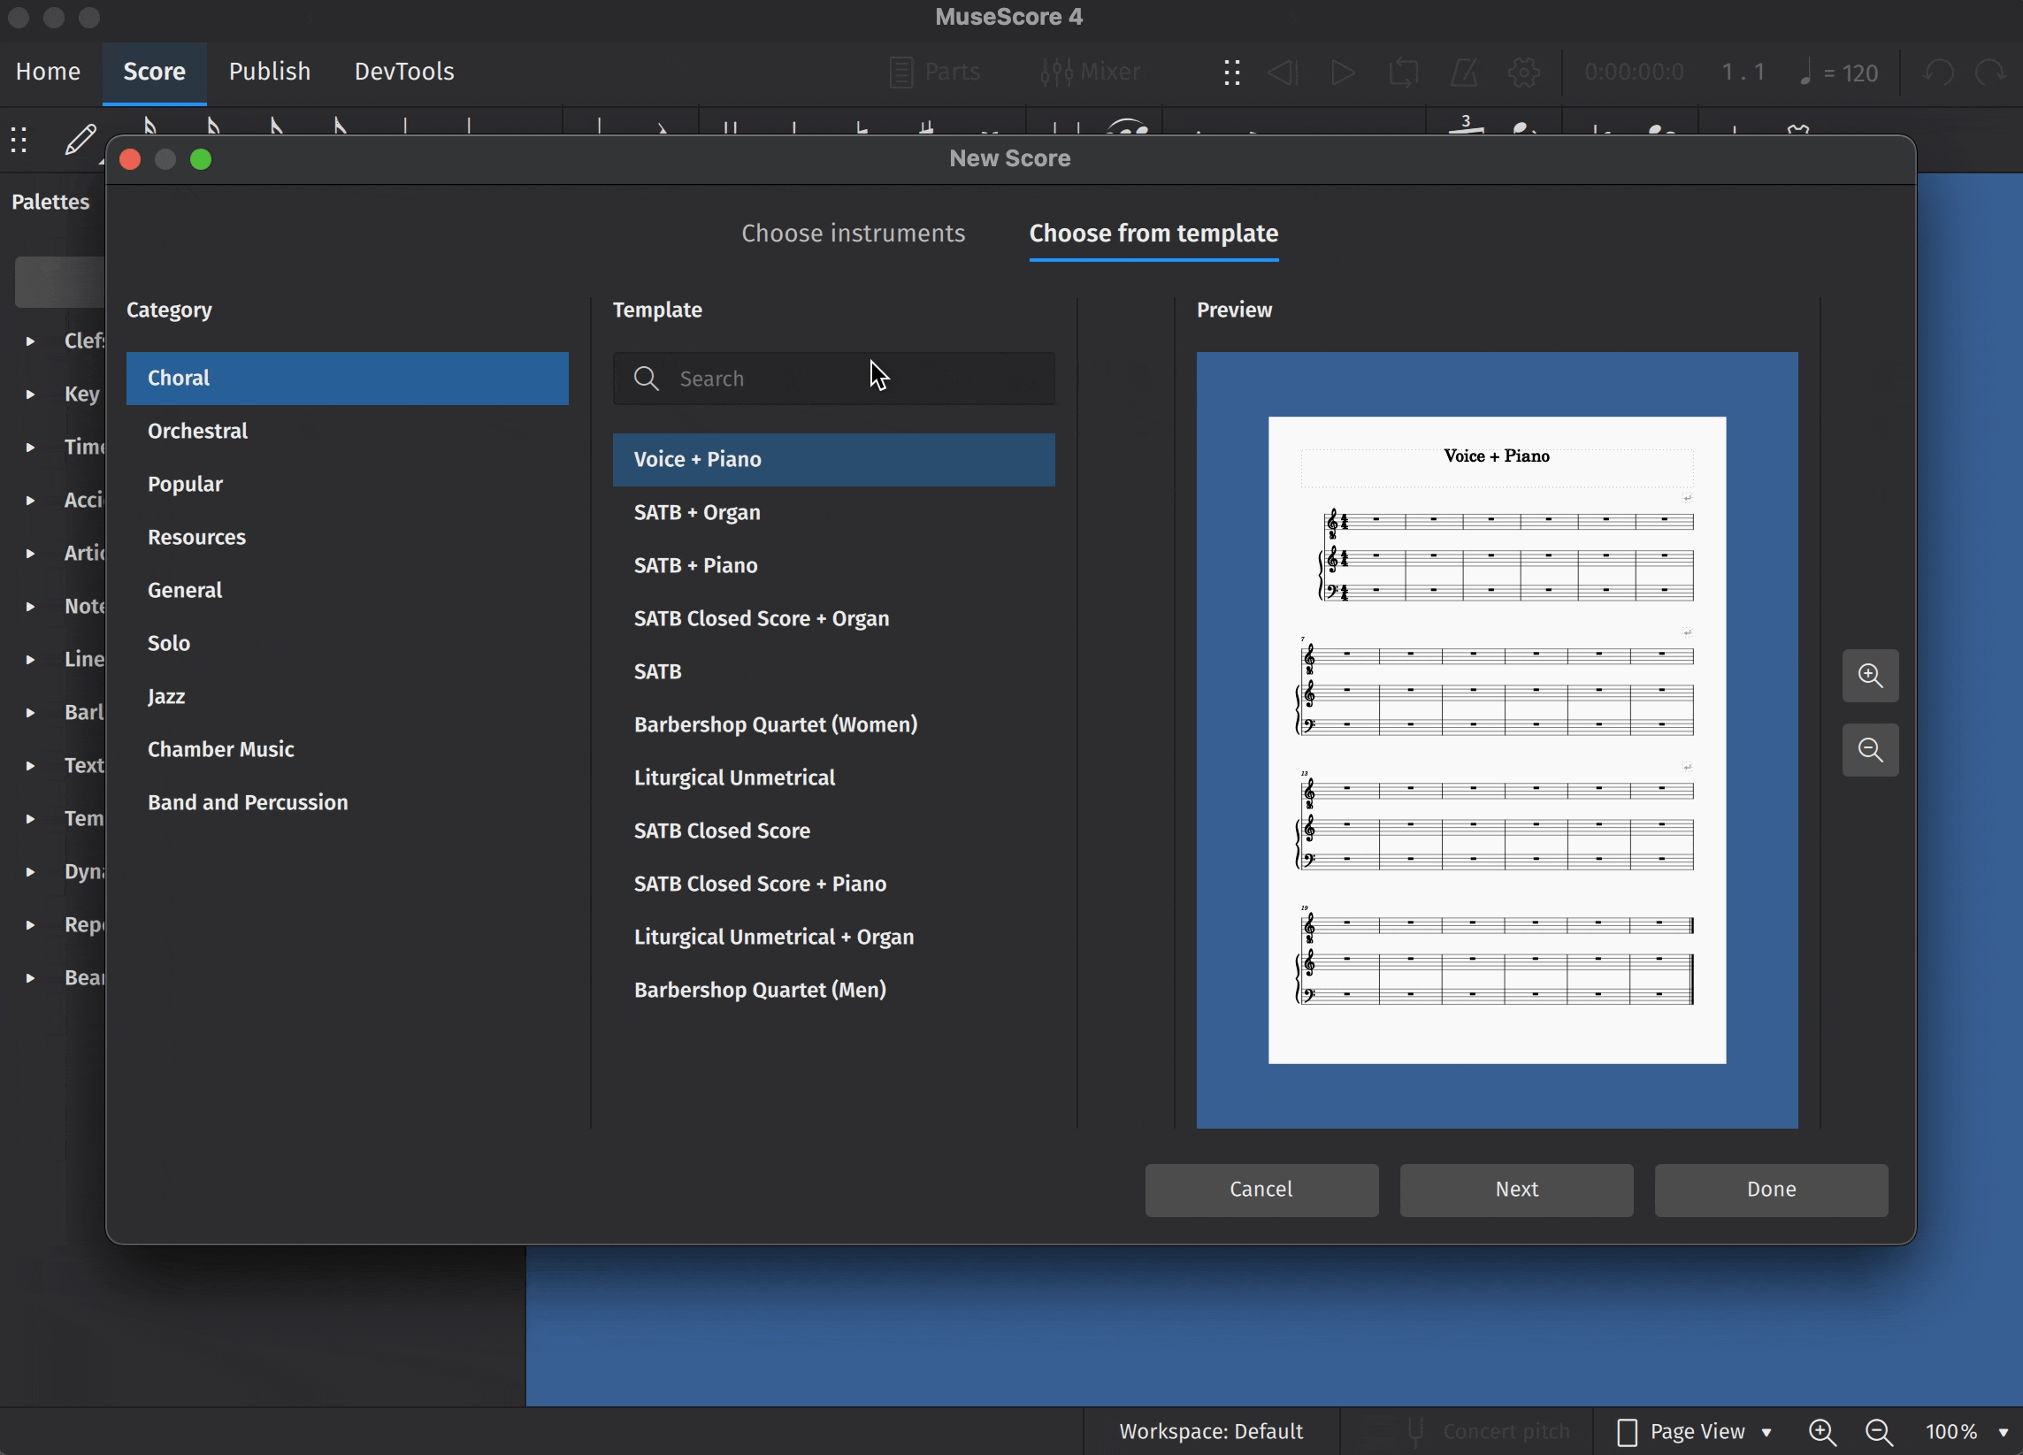Pick the General category
Image resolution: width=2023 pixels, height=1455 pixels.
[x=347, y=591]
